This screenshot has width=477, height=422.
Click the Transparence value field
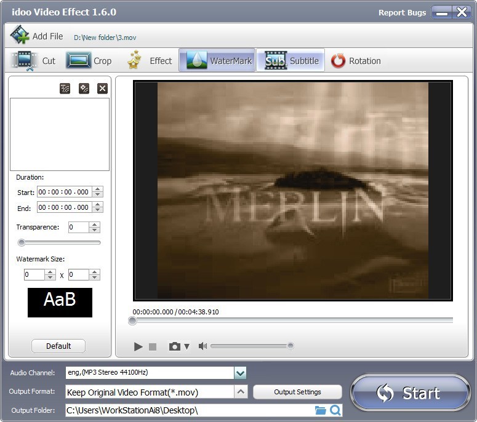(x=79, y=227)
